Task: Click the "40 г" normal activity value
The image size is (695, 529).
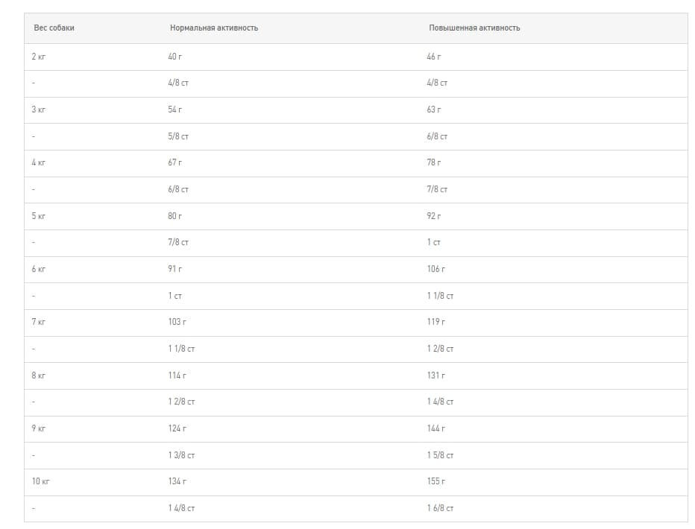Action: (175, 57)
